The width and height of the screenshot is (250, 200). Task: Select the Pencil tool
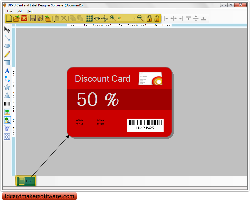click(x=7, y=54)
